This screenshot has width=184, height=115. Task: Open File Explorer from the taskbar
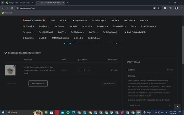(x=46, y=112)
